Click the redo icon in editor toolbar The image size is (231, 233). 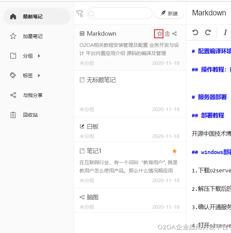tap(208, 32)
